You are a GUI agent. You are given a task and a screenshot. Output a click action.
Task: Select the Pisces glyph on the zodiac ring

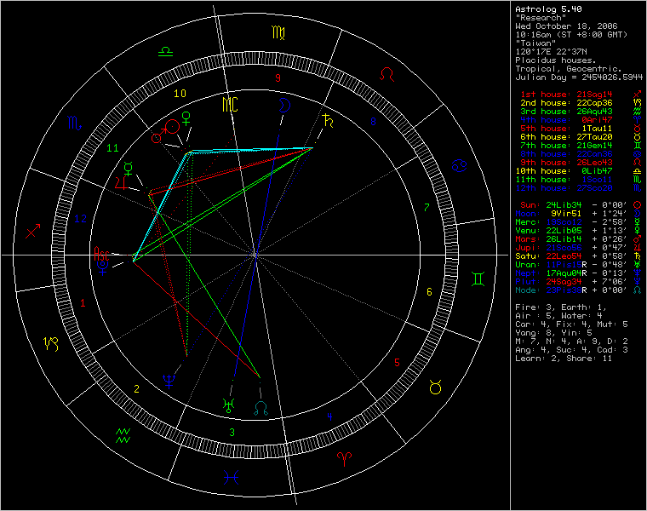point(231,478)
